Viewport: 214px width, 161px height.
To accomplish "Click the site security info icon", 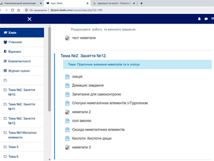I will tap(27, 10).
